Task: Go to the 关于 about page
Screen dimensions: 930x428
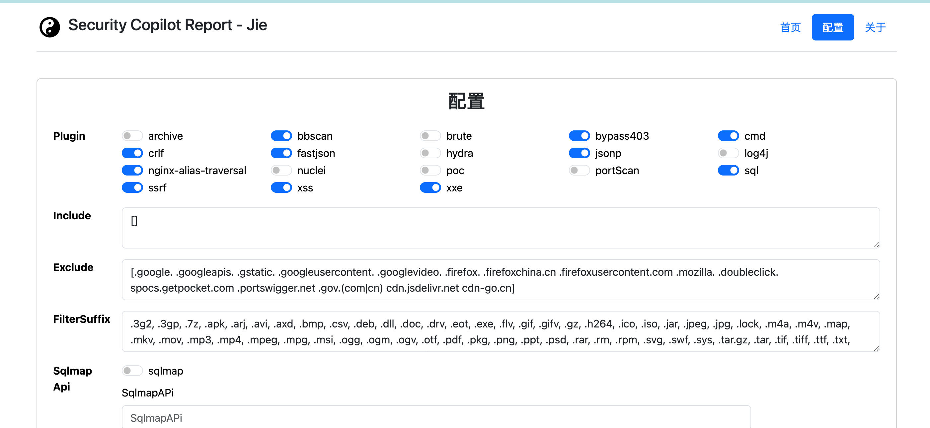Action: pyautogui.click(x=875, y=28)
